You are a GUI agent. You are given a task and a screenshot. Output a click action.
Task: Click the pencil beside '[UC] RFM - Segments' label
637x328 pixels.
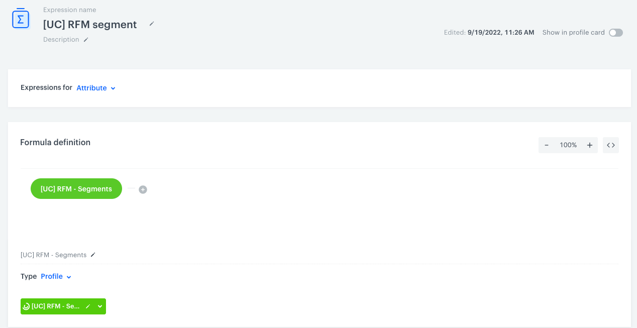[x=93, y=255]
